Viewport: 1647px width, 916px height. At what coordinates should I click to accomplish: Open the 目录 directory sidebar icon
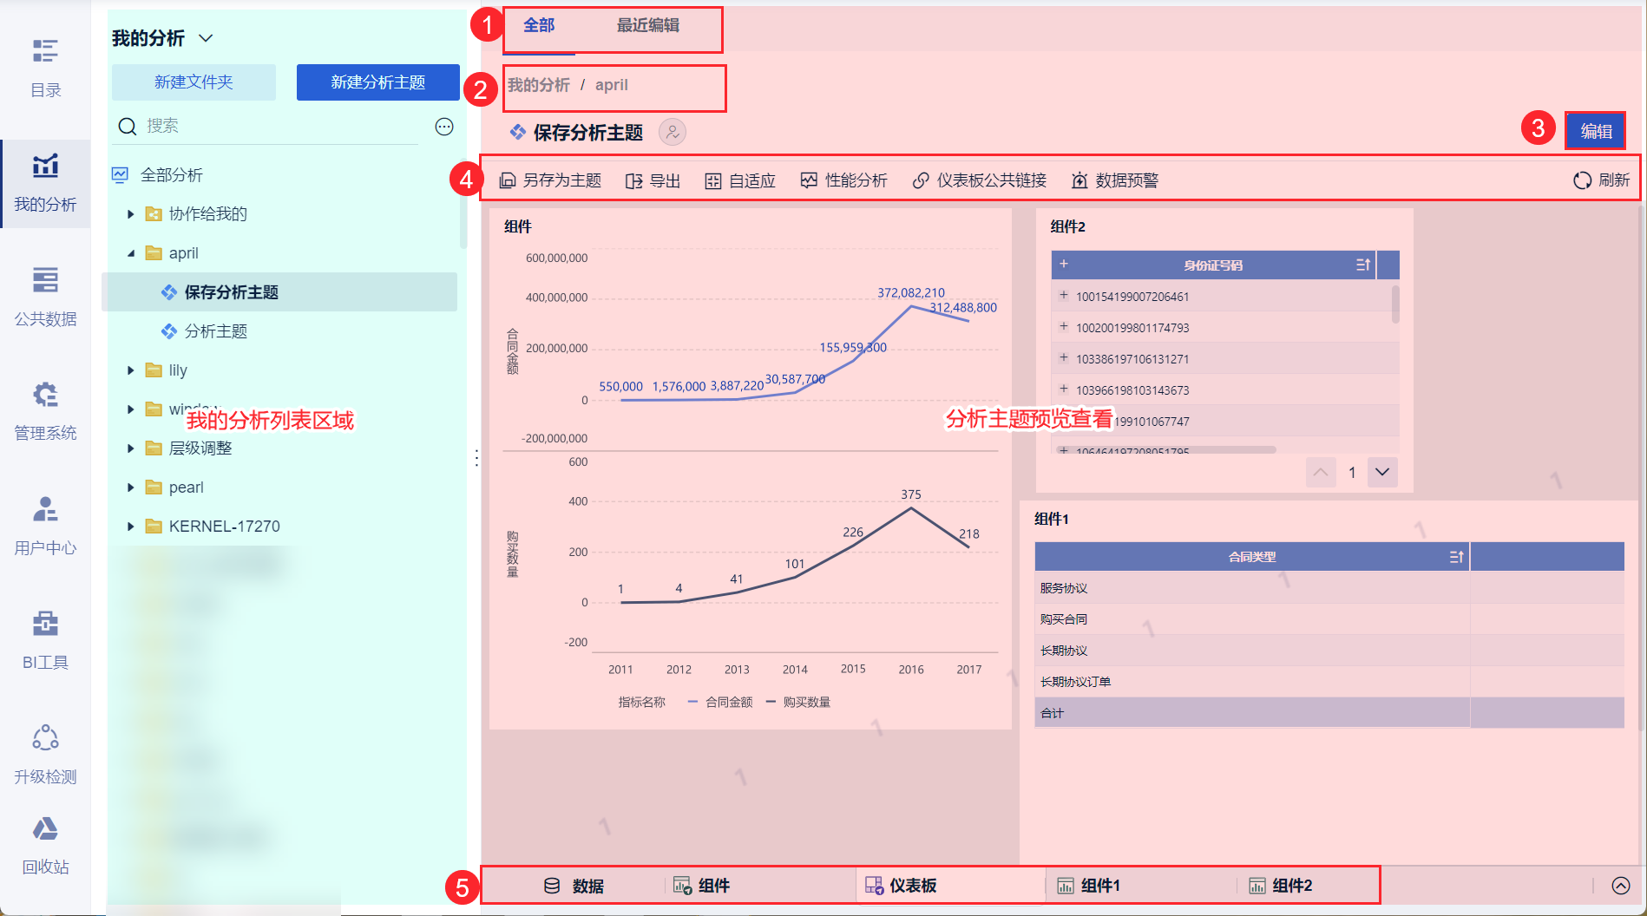pos(45,52)
